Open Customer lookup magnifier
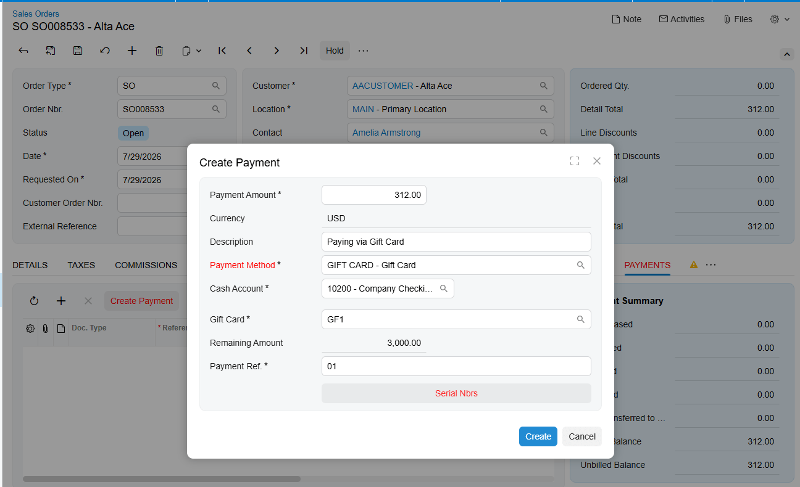800x487 pixels. tap(544, 86)
